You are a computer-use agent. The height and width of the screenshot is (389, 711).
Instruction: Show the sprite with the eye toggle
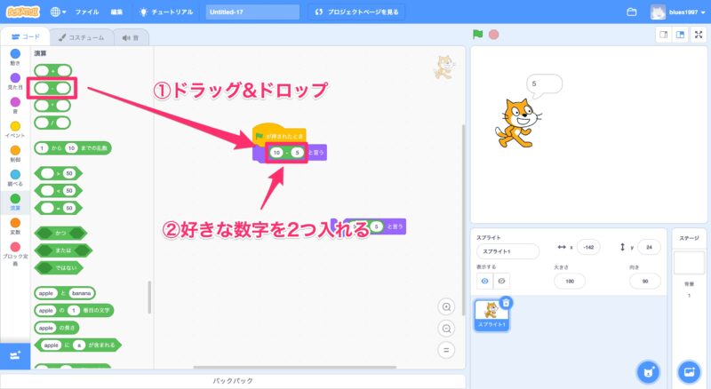pyautogui.click(x=485, y=281)
